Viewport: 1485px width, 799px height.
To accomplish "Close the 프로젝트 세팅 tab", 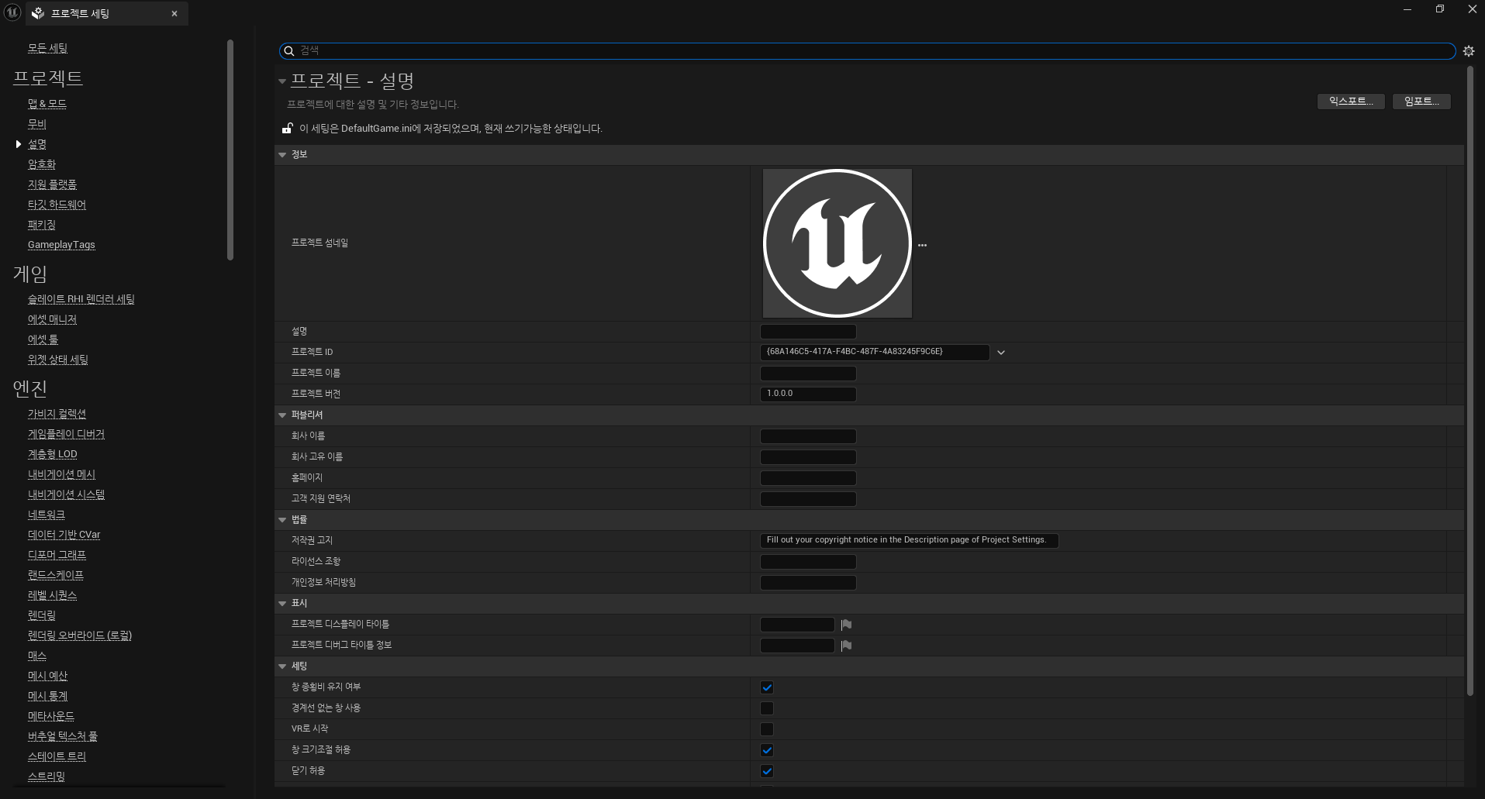I will [x=174, y=14].
